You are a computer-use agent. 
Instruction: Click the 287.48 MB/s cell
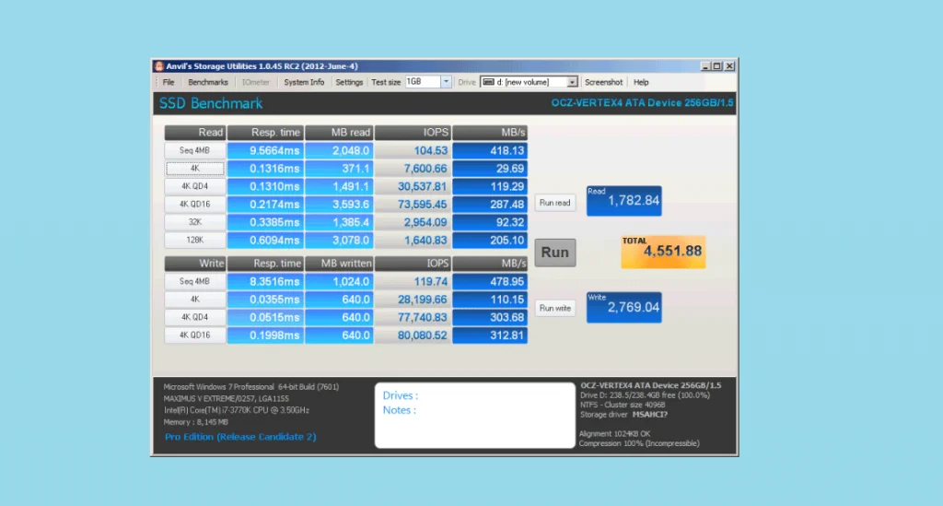(490, 204)
